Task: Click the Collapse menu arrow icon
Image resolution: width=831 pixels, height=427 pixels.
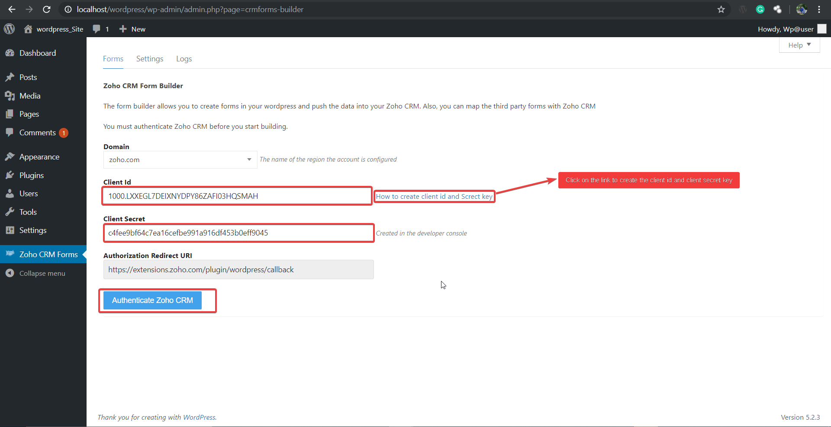Action: tap(10, 273)
